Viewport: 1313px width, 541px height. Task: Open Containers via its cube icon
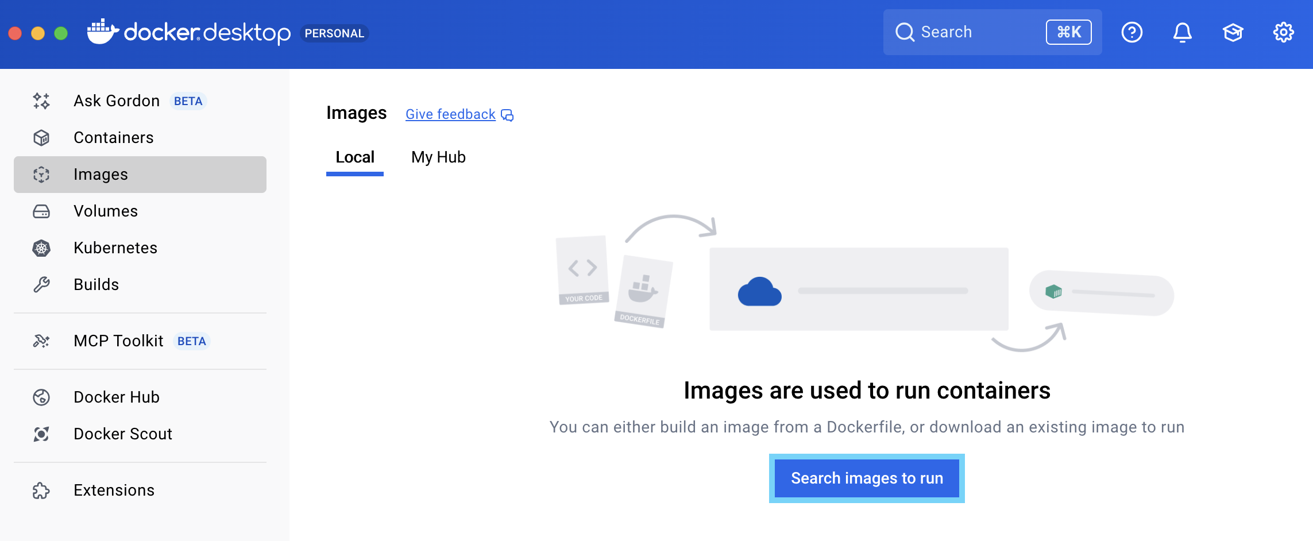tap(41, 138)
